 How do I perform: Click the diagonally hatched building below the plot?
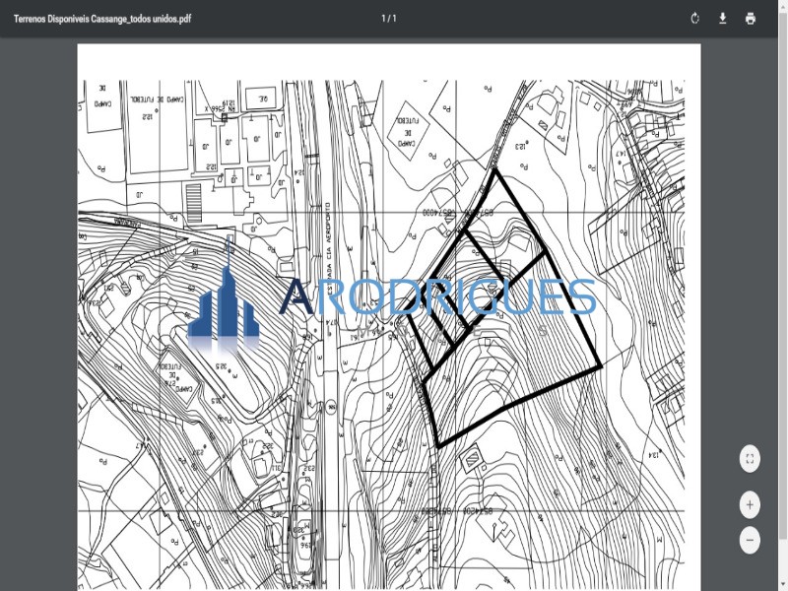pos(472,458)
